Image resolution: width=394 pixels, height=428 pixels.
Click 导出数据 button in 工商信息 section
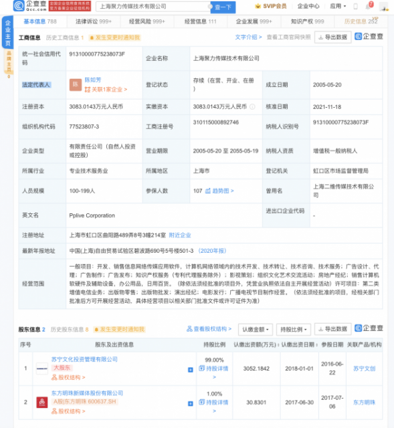[332, 37]
